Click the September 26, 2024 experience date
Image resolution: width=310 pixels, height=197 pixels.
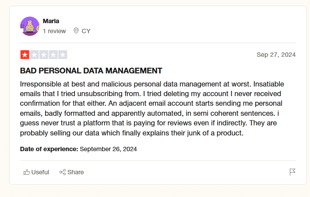tap(108, 149)
